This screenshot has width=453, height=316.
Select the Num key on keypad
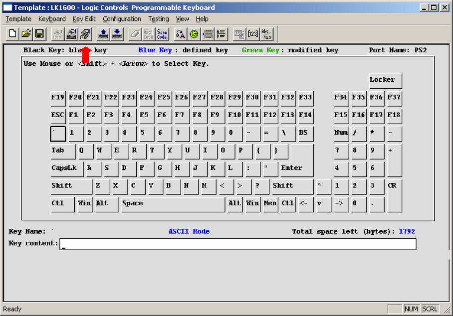tap(341, 133)
